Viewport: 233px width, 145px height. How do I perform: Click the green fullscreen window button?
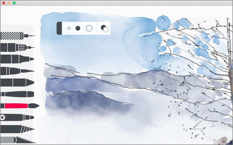tap(14, 3)
